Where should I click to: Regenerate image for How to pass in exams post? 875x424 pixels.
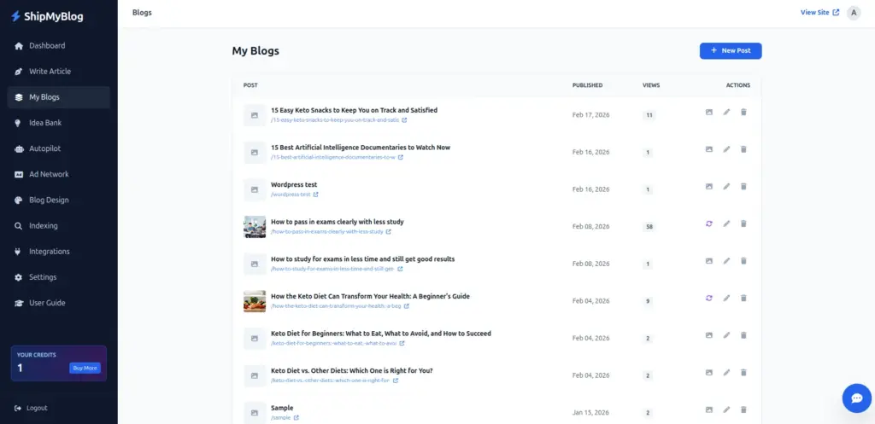(x=708, y=224)
